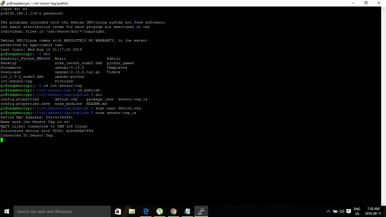Launch File Explorer from the taskbar
Viewport: 386px width, 217px height.
[x=132, y=211]
